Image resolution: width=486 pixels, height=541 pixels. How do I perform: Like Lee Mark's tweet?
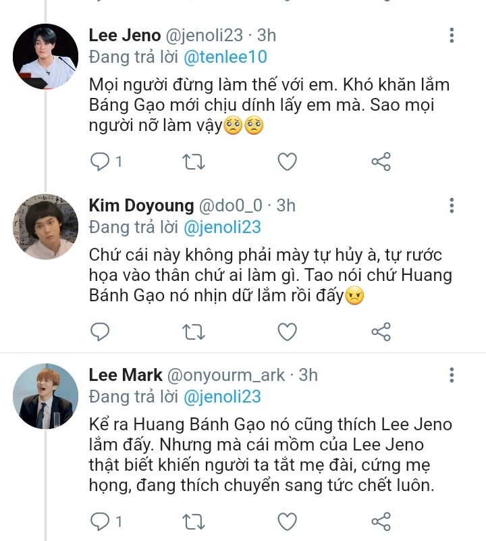click(x=288, y=521)
